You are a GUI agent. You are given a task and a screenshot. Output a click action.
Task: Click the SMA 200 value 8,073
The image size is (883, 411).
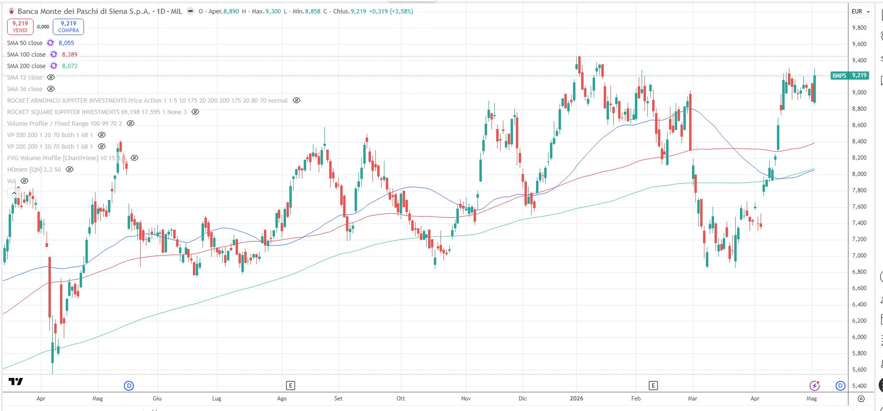[x=70, y=66]
